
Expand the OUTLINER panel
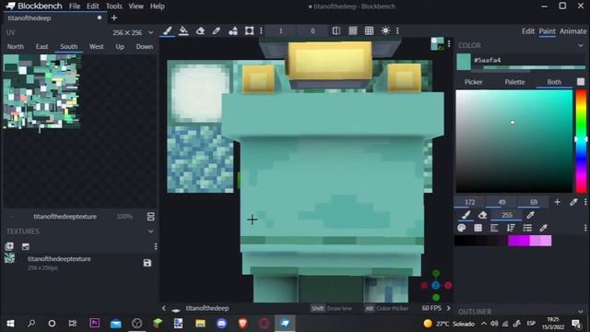[580, 312]
